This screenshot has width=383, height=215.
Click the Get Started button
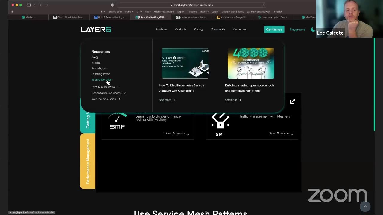pyautogui.click(x=274, y=30)
